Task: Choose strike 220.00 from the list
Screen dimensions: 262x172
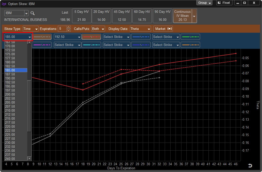Action: click(16, 126)
